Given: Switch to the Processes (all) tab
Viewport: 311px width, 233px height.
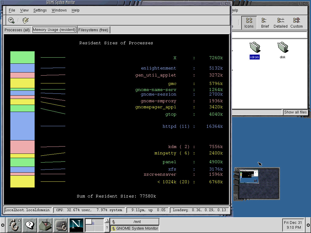Looking at the screenshot, I should [x=17, y=30].
